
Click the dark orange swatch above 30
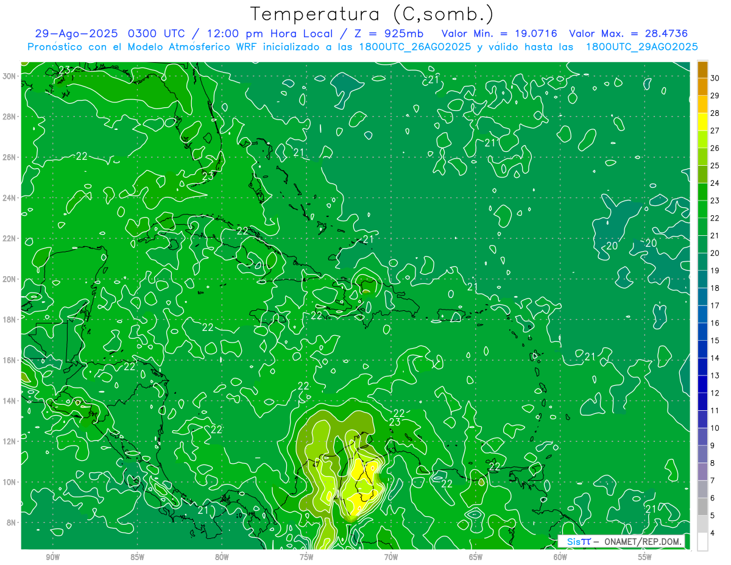(703, 69)
